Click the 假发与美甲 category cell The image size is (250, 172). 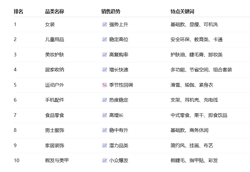57,160
